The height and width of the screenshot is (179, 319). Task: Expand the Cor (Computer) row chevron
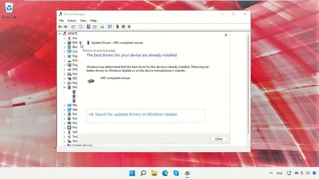point(64,51)
